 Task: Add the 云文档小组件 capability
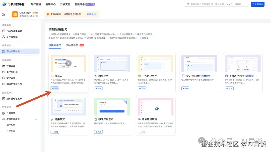coord(186,88)
